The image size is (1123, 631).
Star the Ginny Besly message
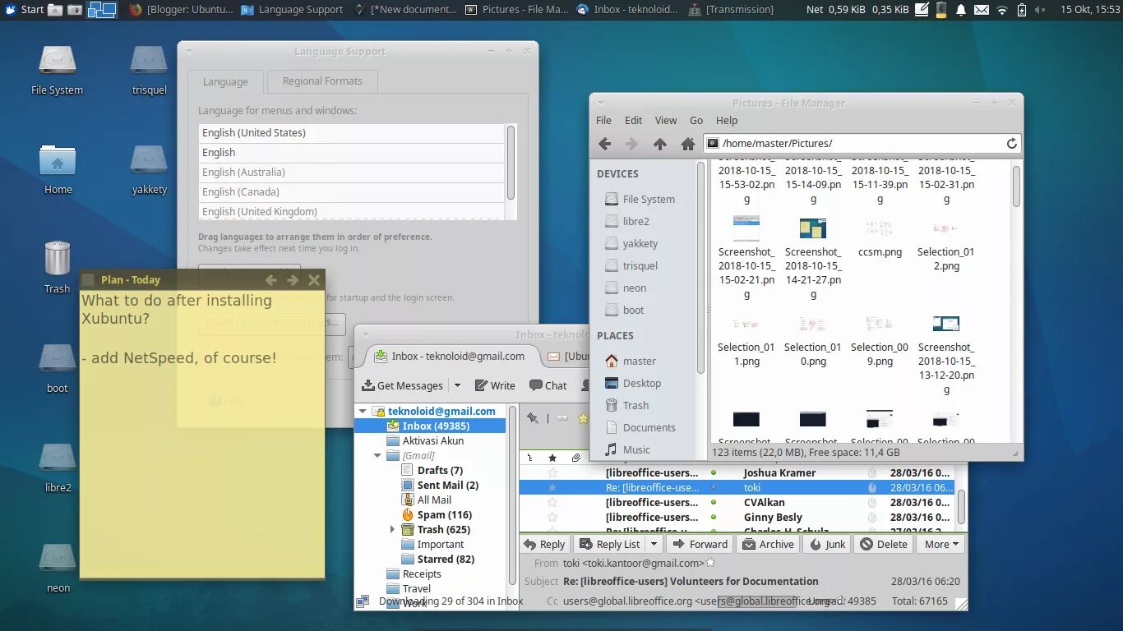tap(552, 518)
